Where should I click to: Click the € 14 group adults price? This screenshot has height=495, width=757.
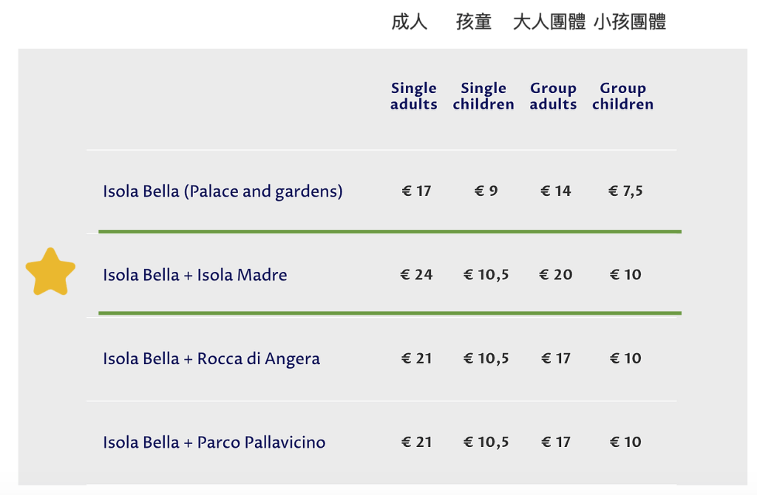555,191
